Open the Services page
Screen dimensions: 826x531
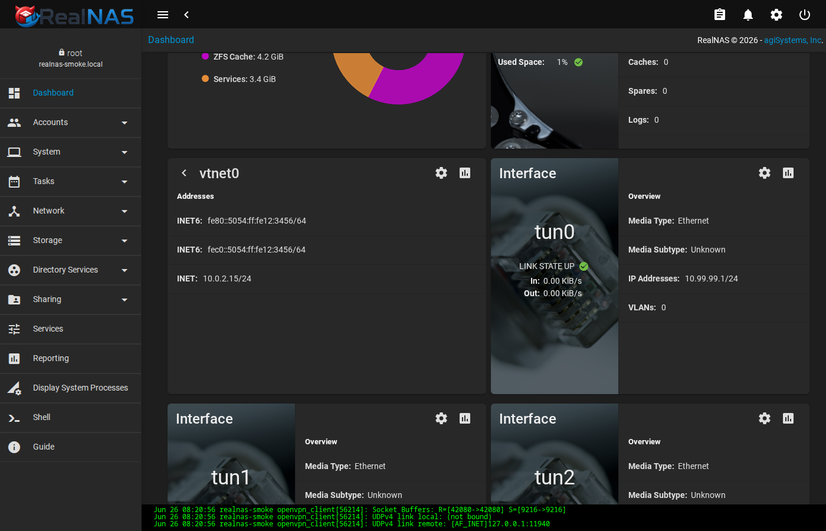pos(71,329)
